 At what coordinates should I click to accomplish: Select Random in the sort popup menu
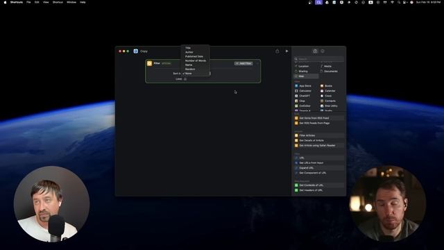[x=196, y=69]
